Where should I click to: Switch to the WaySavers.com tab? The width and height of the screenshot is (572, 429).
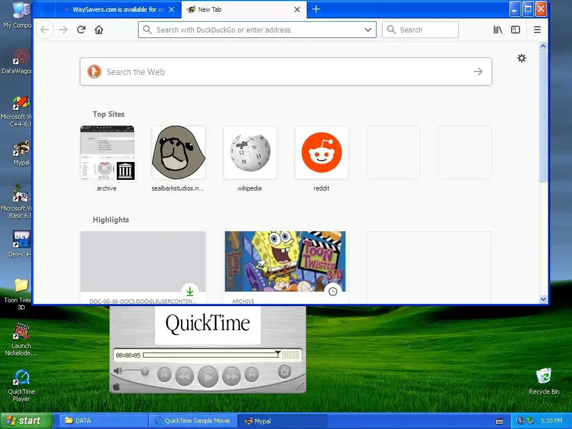coord(117,9)
